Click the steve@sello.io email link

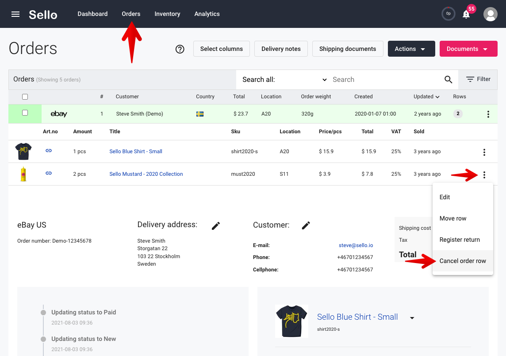pyautogui.click(x=356, y=245)
